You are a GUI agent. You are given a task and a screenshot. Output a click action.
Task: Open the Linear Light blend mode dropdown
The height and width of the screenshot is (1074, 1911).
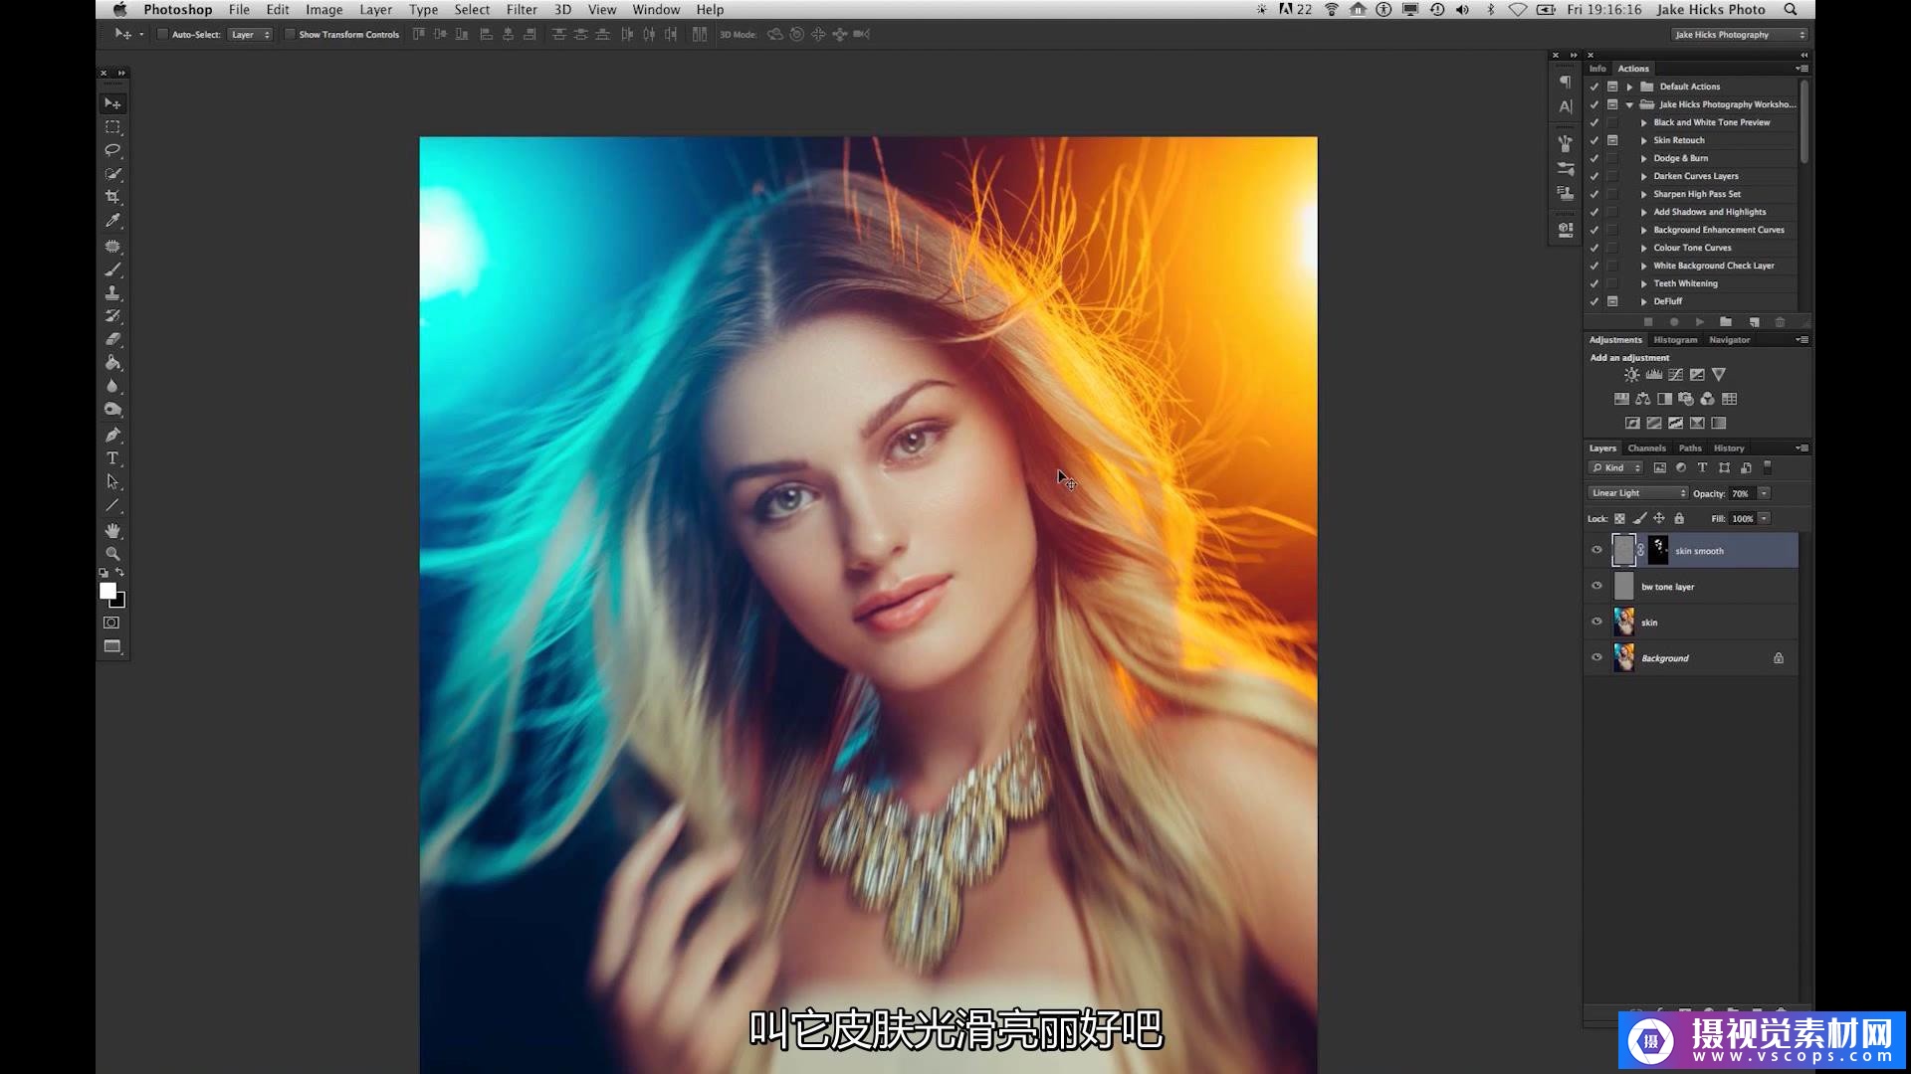click(1637, 493)
